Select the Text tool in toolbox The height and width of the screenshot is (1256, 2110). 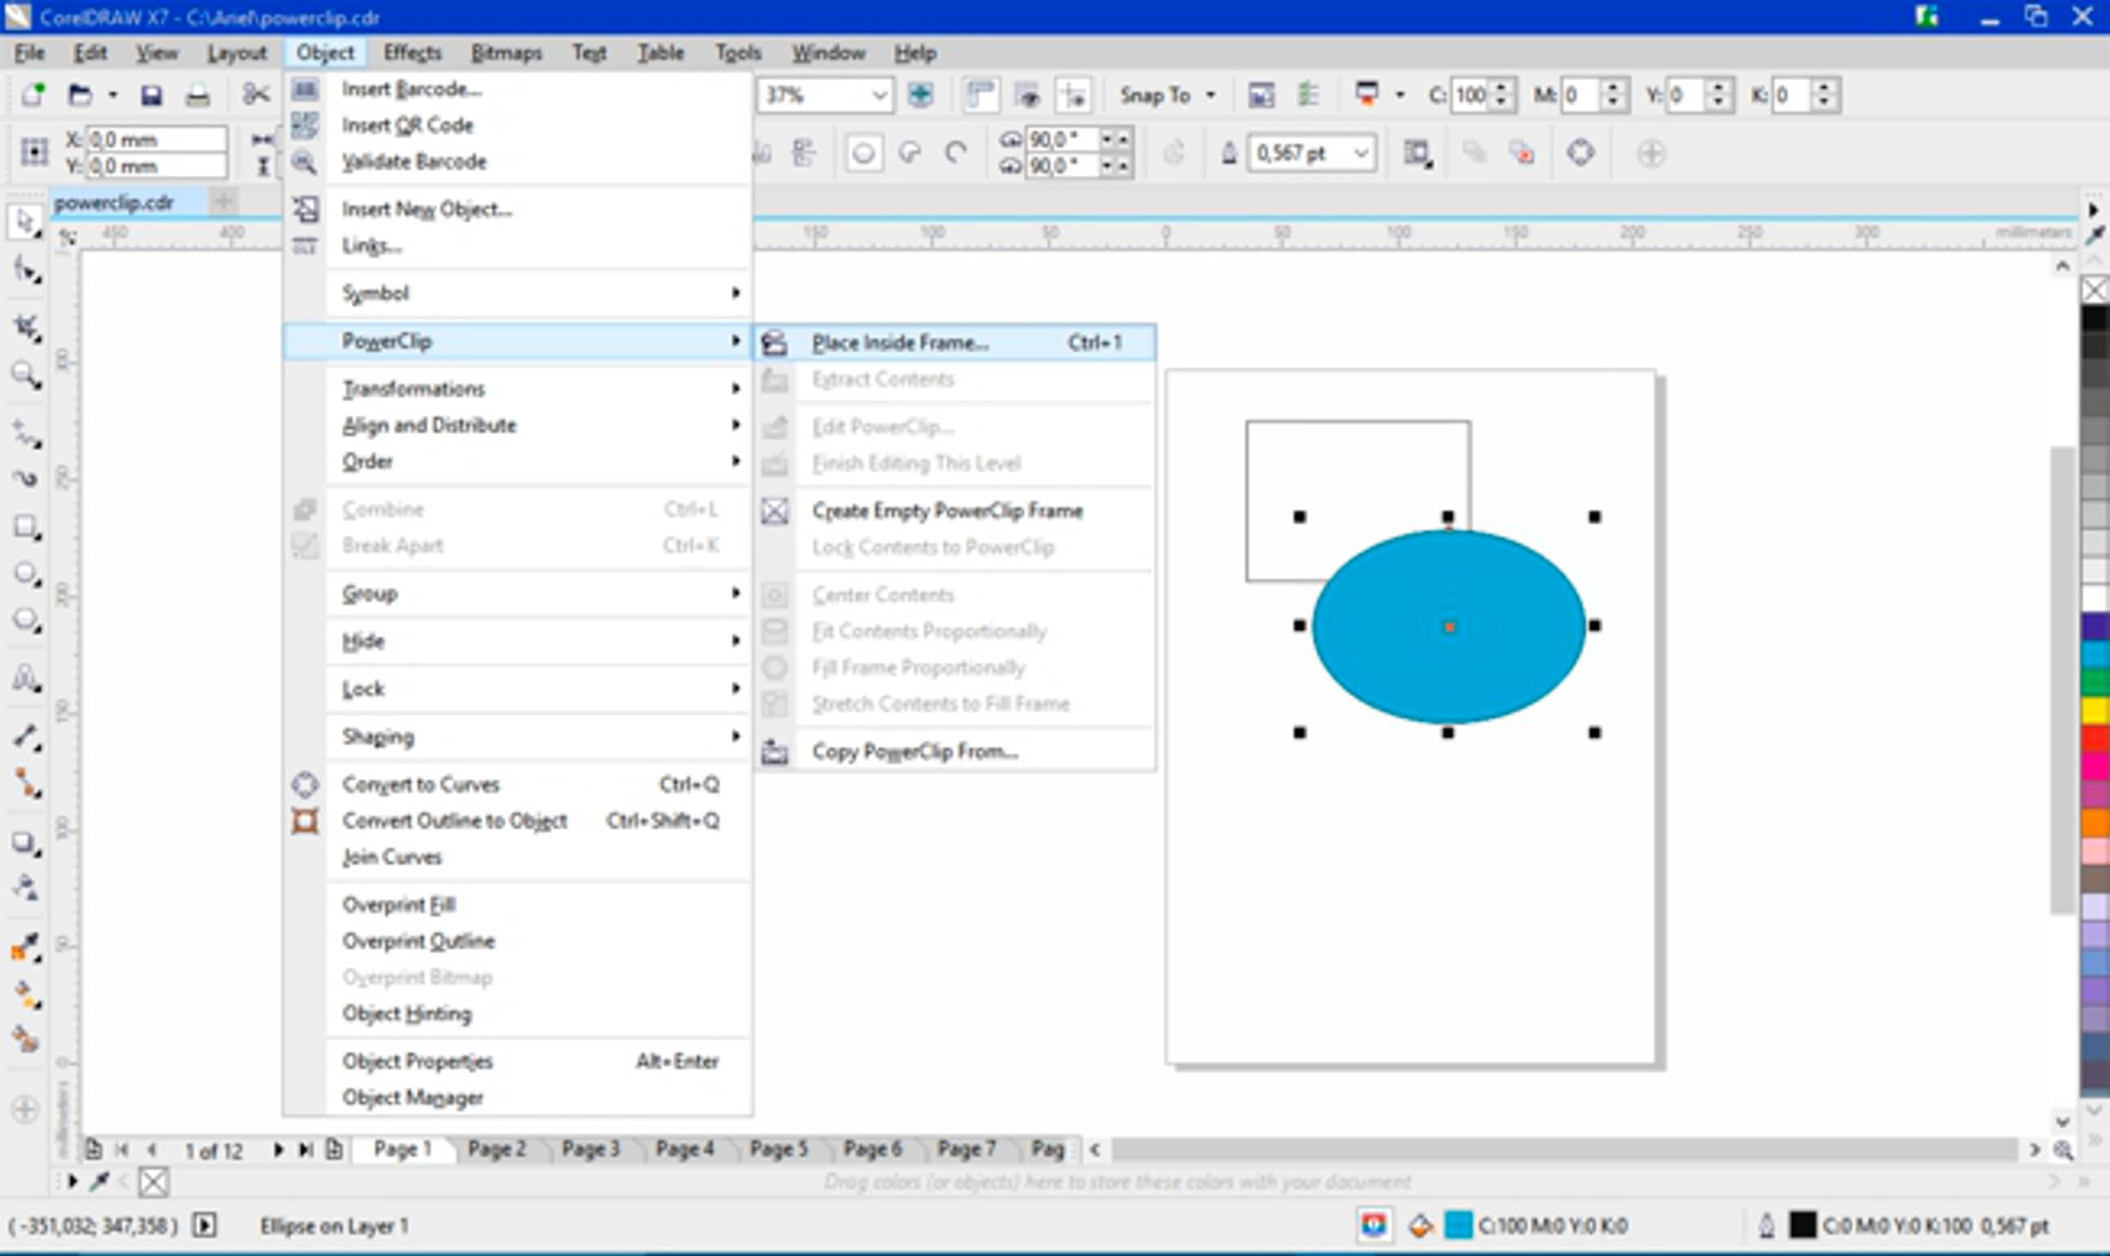click(x=26, y=678)
